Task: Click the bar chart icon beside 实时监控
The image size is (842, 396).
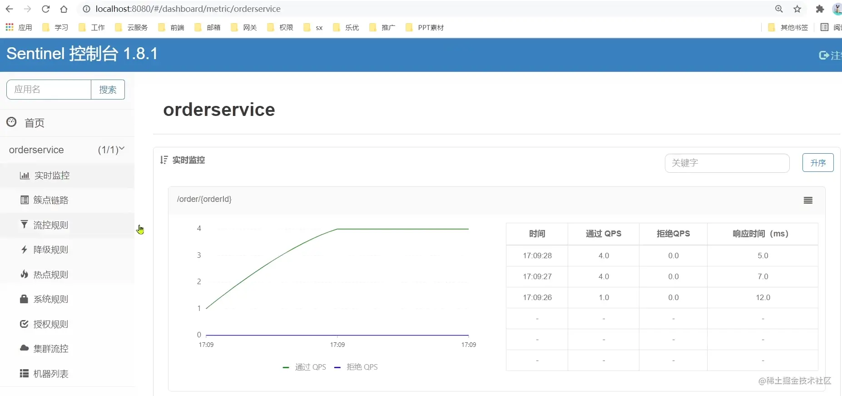Action: click(x=25, y=175)
